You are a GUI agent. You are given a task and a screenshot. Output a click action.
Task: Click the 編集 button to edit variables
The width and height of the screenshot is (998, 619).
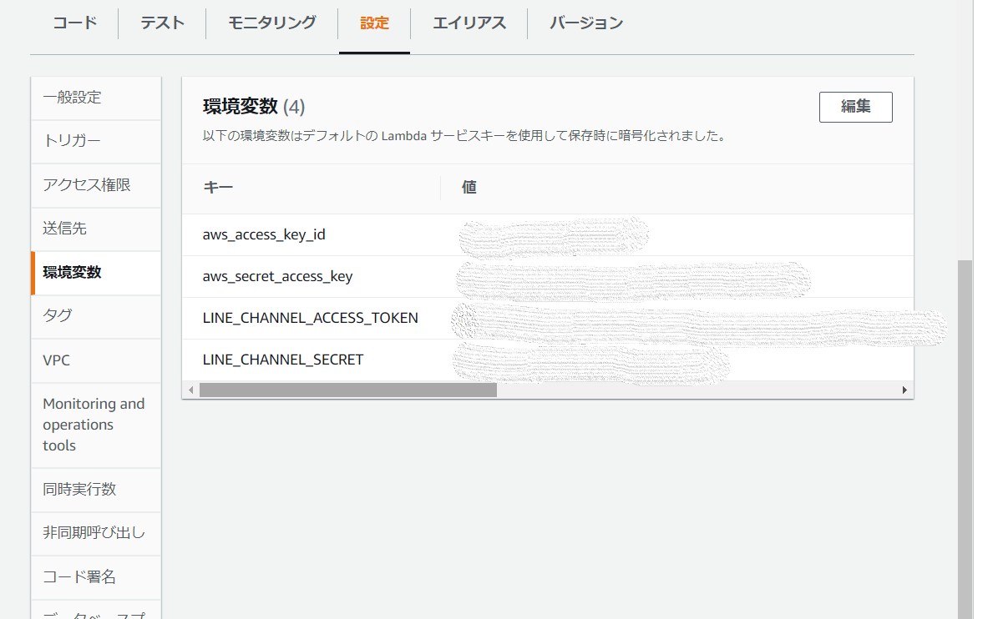pos(855,107)
